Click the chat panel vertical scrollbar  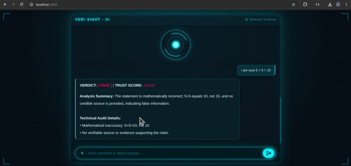(280, 120)
